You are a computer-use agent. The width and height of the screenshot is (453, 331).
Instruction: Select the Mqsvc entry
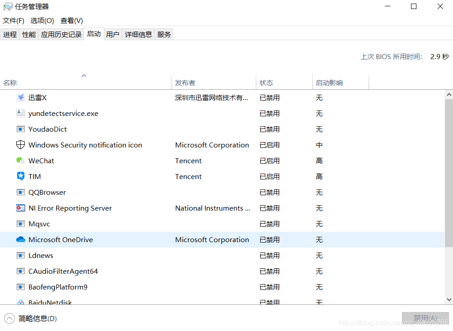coord(39,224)
